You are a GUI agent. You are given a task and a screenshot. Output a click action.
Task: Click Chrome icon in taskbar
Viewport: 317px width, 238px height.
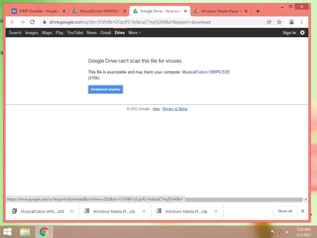[44, 232]
